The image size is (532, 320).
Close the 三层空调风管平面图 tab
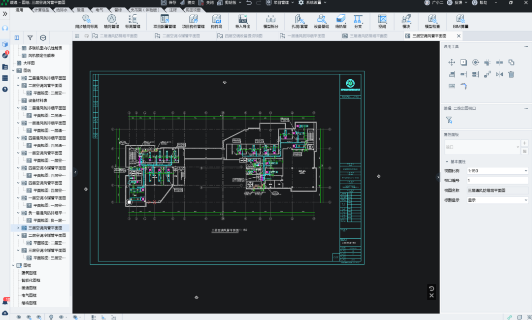[x=459, y=36]
